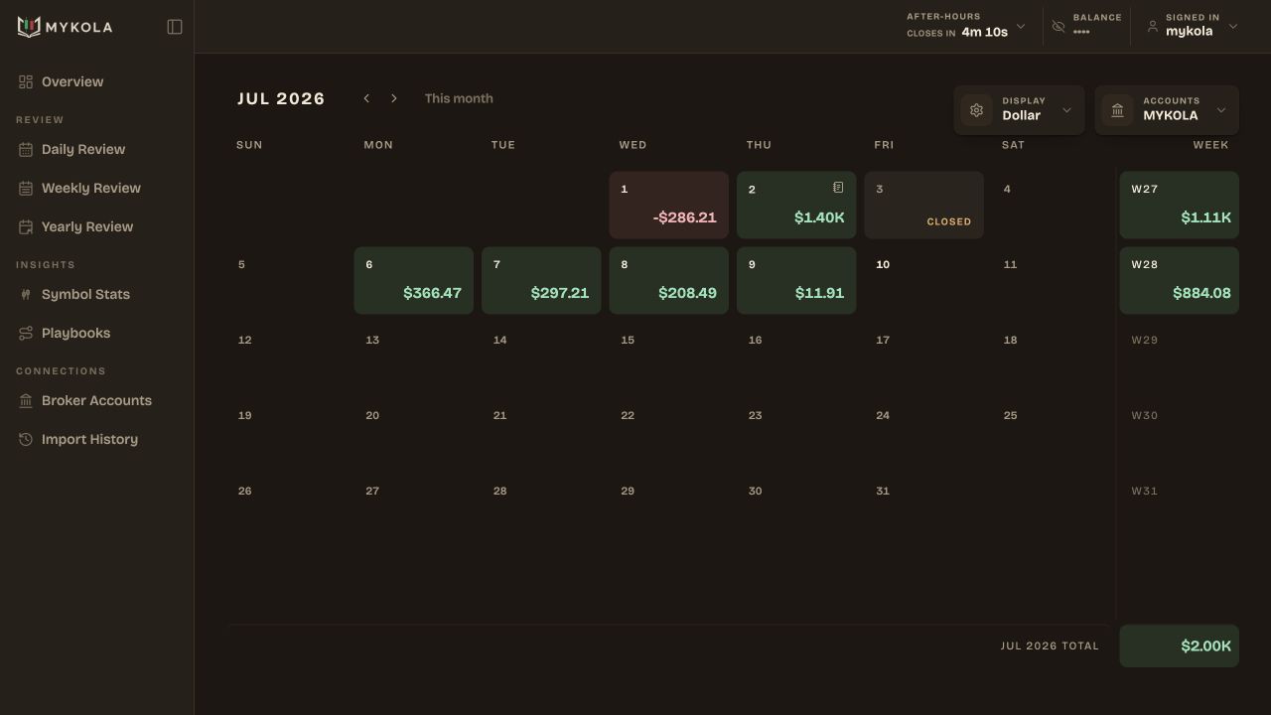
Task: Click the W30 week label
Action: [1145, 415]
